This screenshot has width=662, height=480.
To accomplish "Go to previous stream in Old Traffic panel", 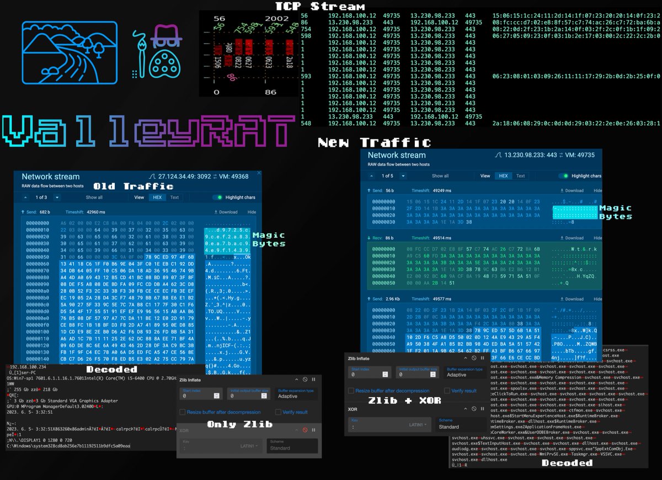I will tap(26, 197).
